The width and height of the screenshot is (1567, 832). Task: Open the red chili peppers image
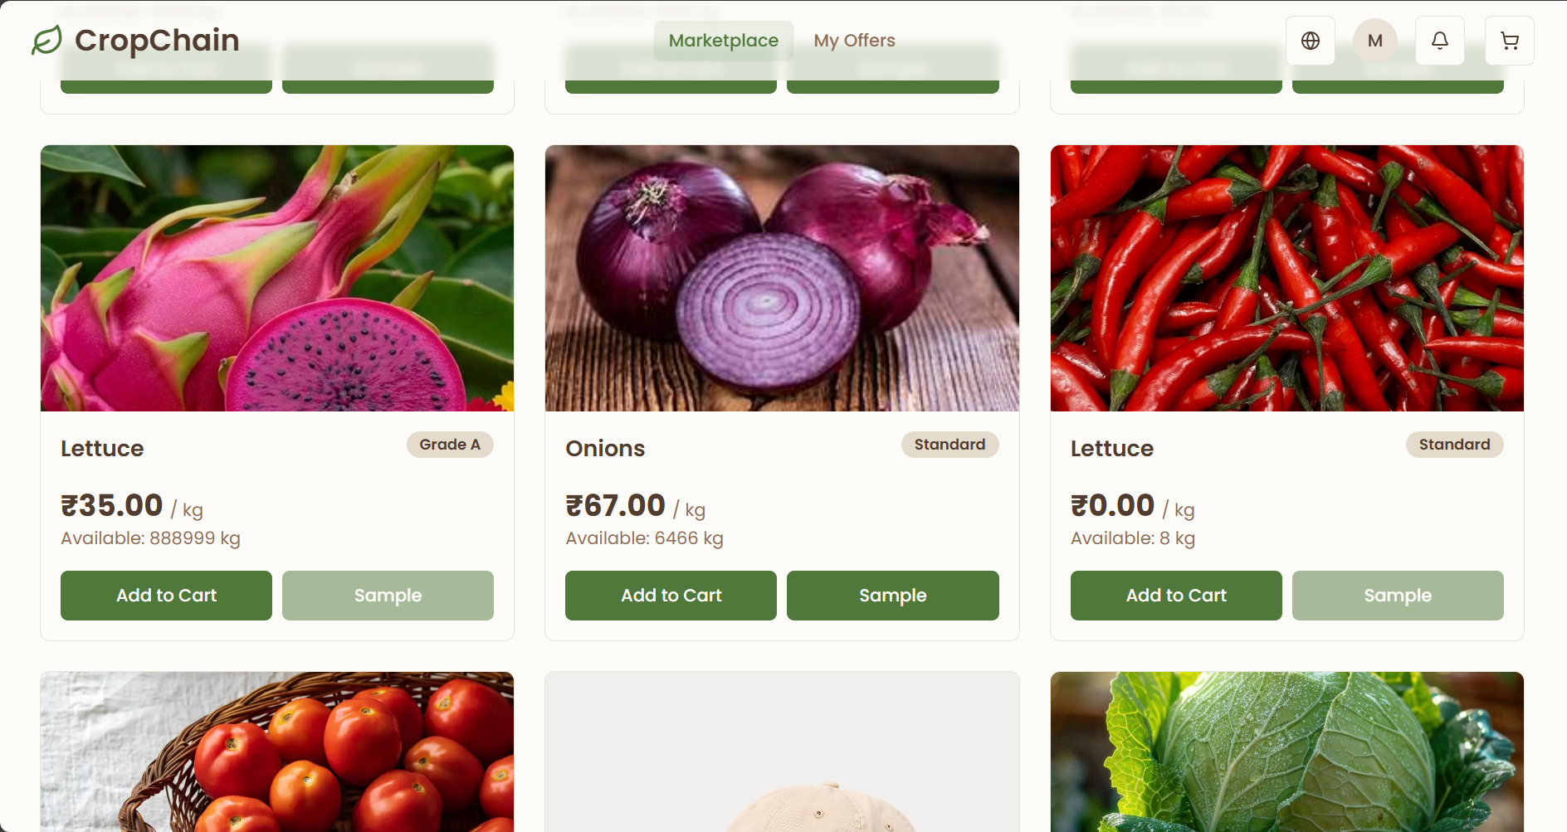(1287, 278)
